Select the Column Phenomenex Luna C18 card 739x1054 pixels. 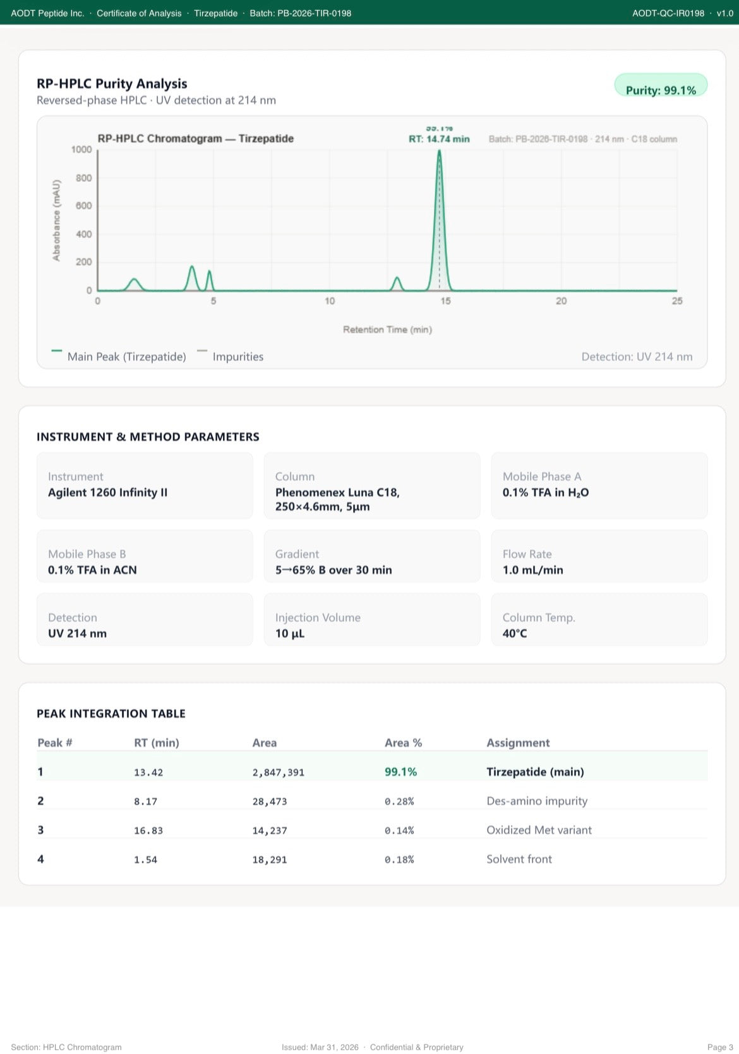tap(372, 485)
